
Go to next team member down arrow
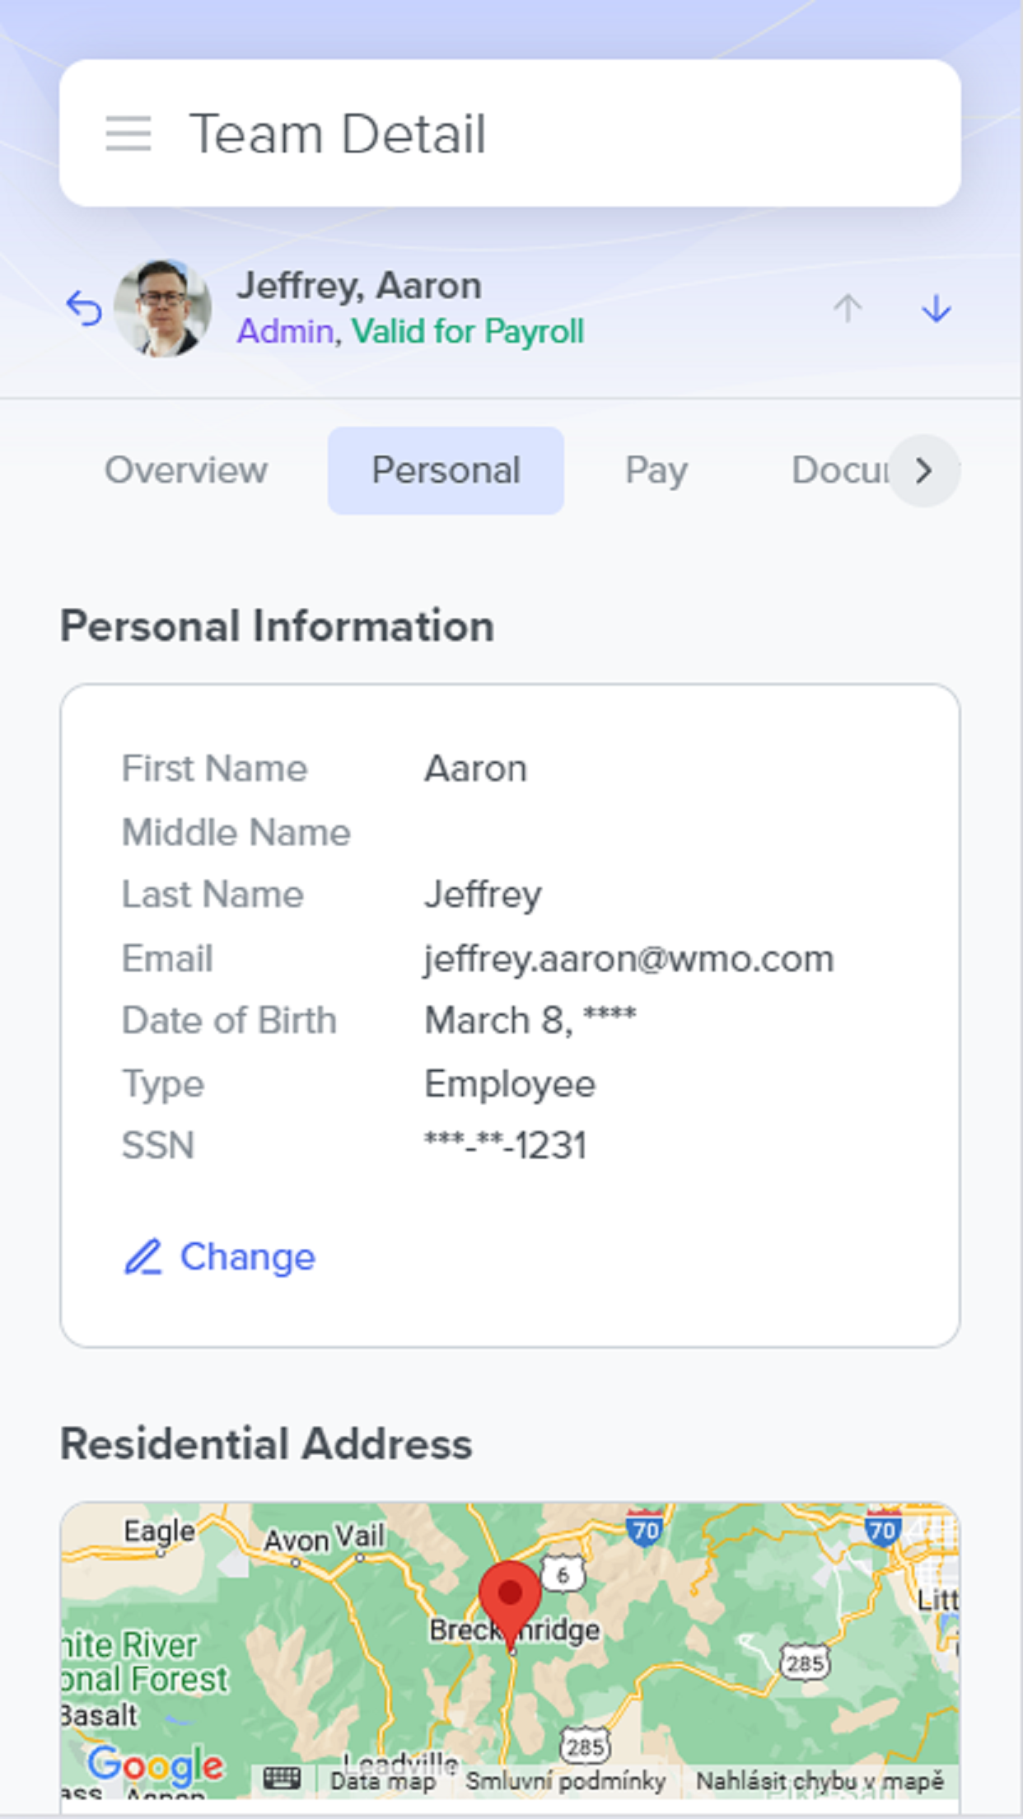[x=937, y=309]
